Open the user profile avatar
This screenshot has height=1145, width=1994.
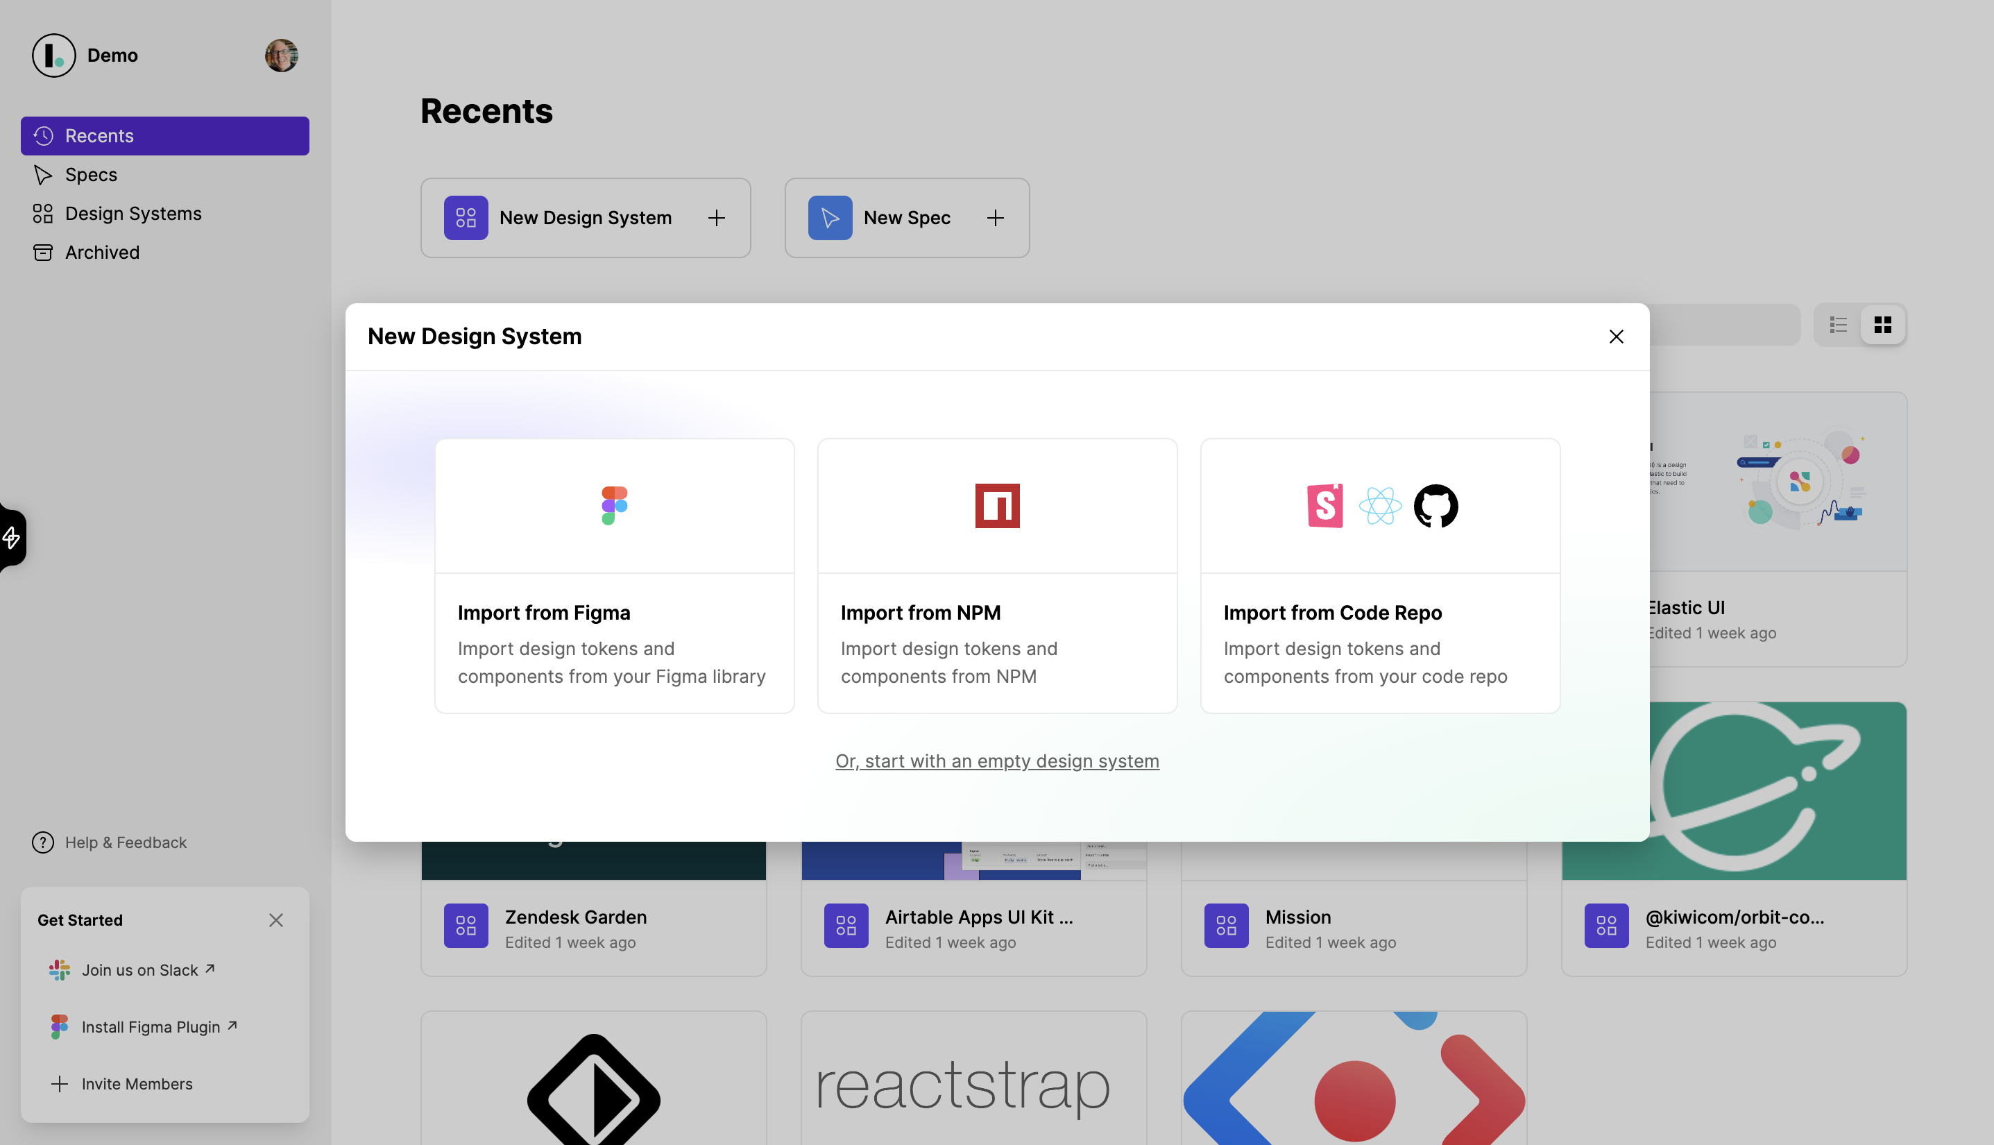coord(282,55)
